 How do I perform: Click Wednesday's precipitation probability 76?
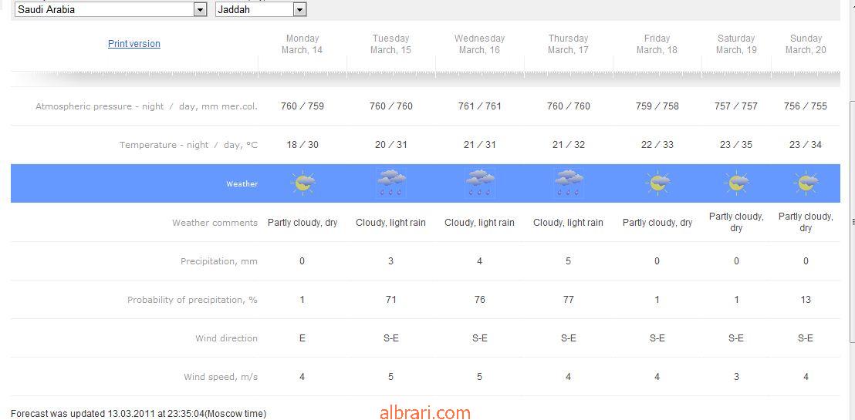click(x=479, y=300)
